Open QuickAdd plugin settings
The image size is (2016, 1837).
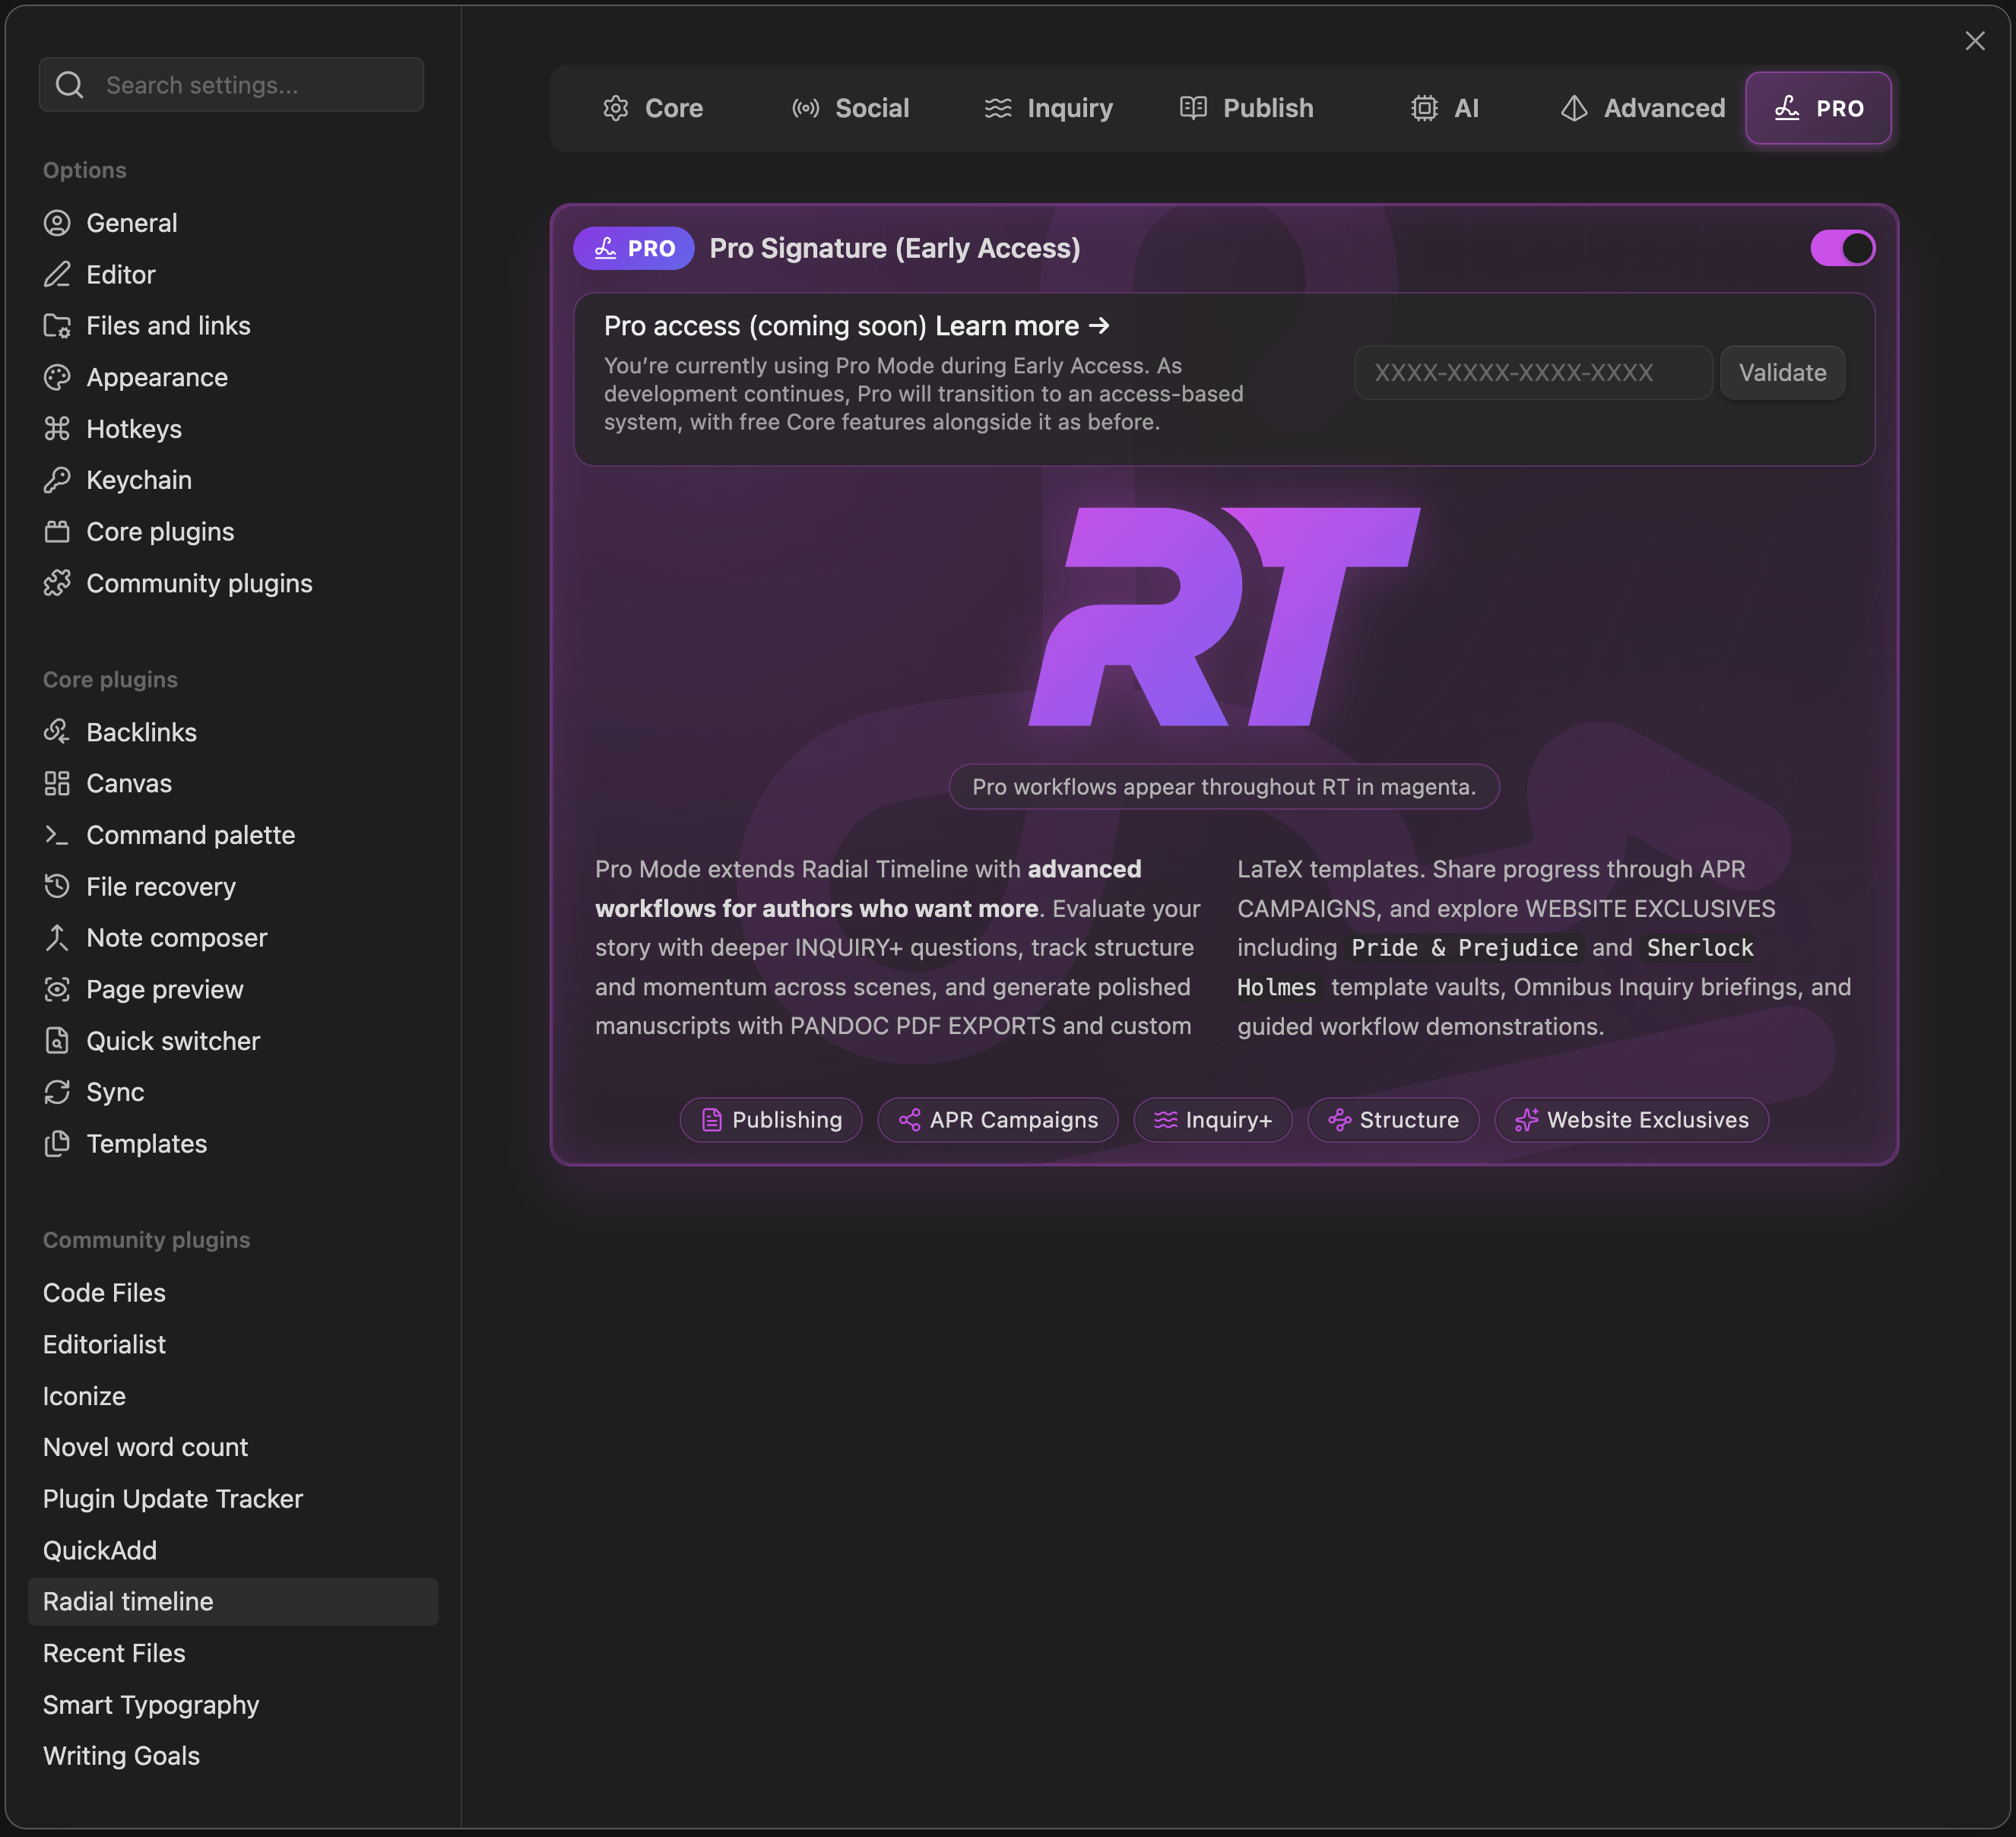233,1550
